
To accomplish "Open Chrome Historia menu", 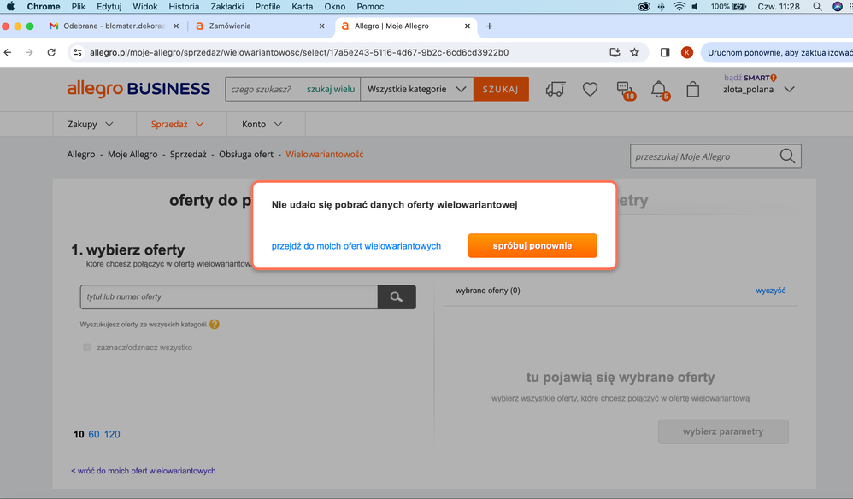I will (x=184, y=7).
